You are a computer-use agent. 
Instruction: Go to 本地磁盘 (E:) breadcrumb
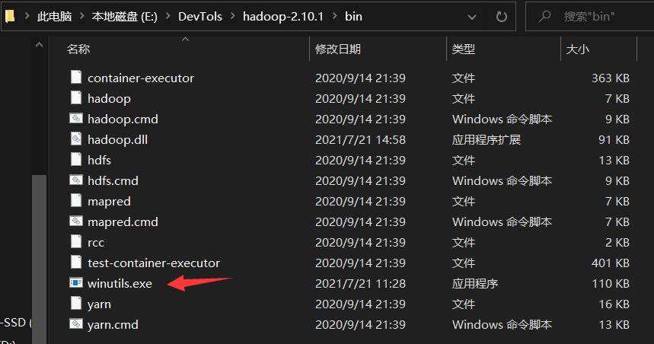pos(124,16)
